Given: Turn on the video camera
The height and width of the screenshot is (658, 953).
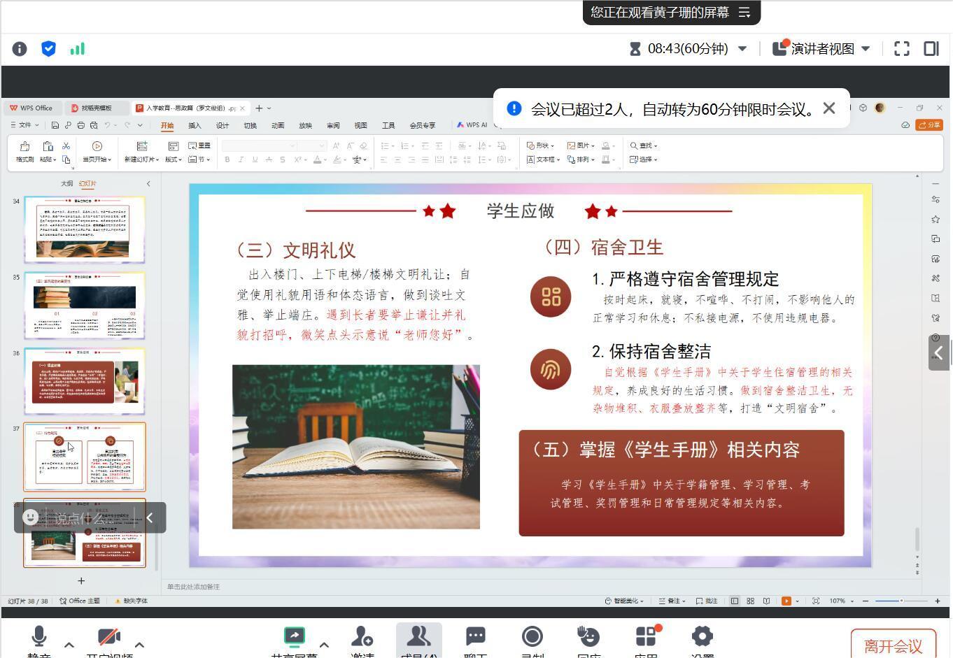Looking at the screenshot, I should 109,637.
